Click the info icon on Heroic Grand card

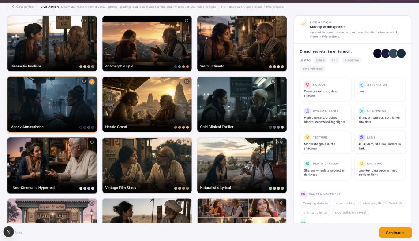[x=187, y=81]
